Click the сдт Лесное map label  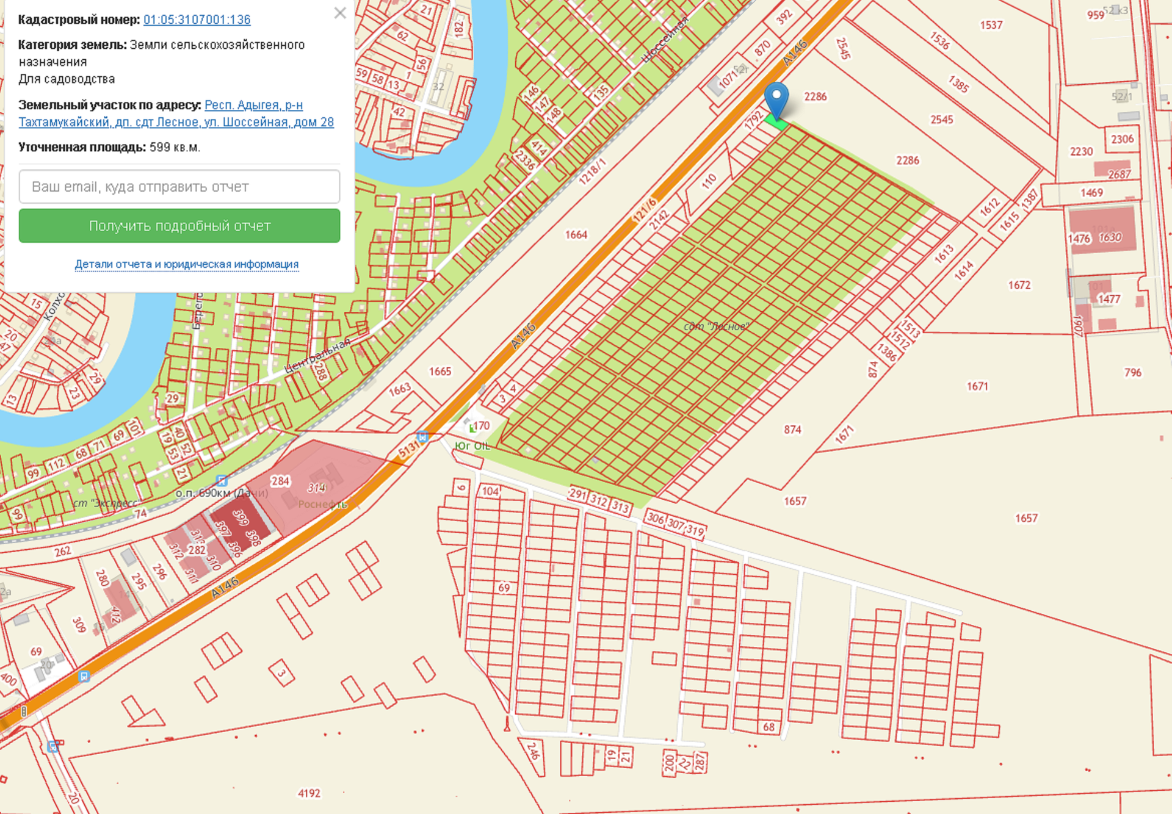point(715,326)
